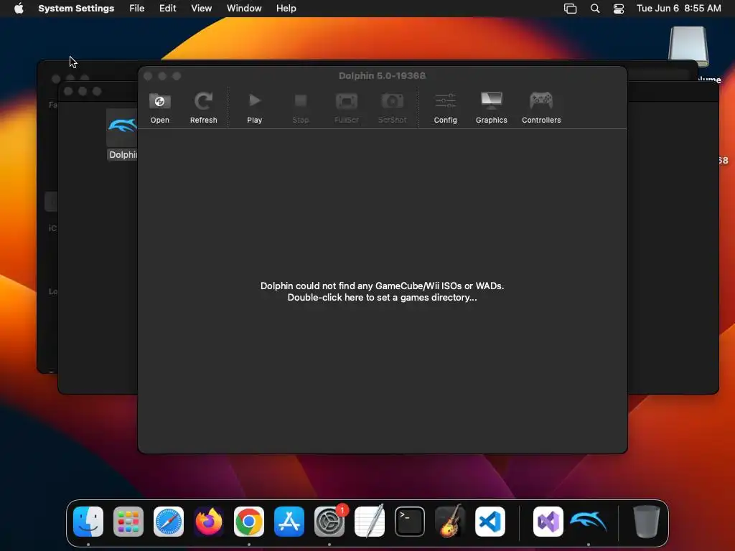The width and height of the screenshot is (735, 551).
Task: Launch Safari from the Dock
Action: pyautogui.click(x=169, y=522)
